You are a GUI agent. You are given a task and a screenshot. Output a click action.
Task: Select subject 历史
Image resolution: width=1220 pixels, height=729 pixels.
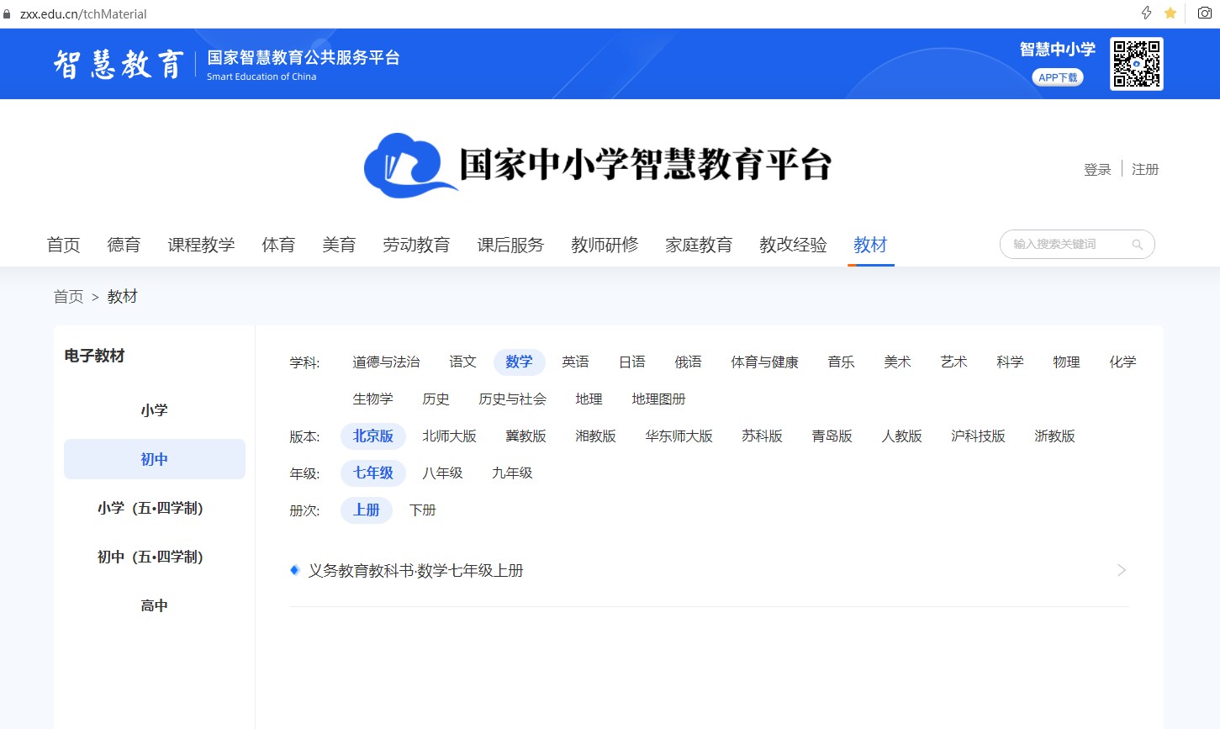point(436,399)
